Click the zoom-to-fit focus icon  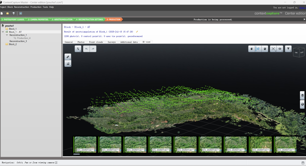[x=273, y=49]
